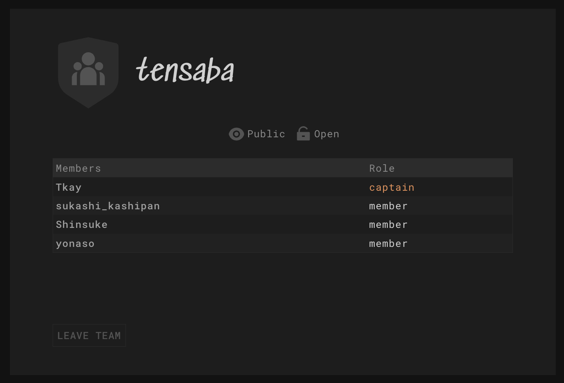The height and width of the screenshot is (383, 564).
Task: Select the captain role label
Action: pos(392,188)
